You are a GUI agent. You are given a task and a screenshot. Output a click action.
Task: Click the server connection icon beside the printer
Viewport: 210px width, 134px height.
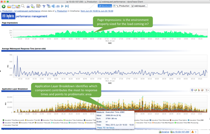click(x=33, y=6)
